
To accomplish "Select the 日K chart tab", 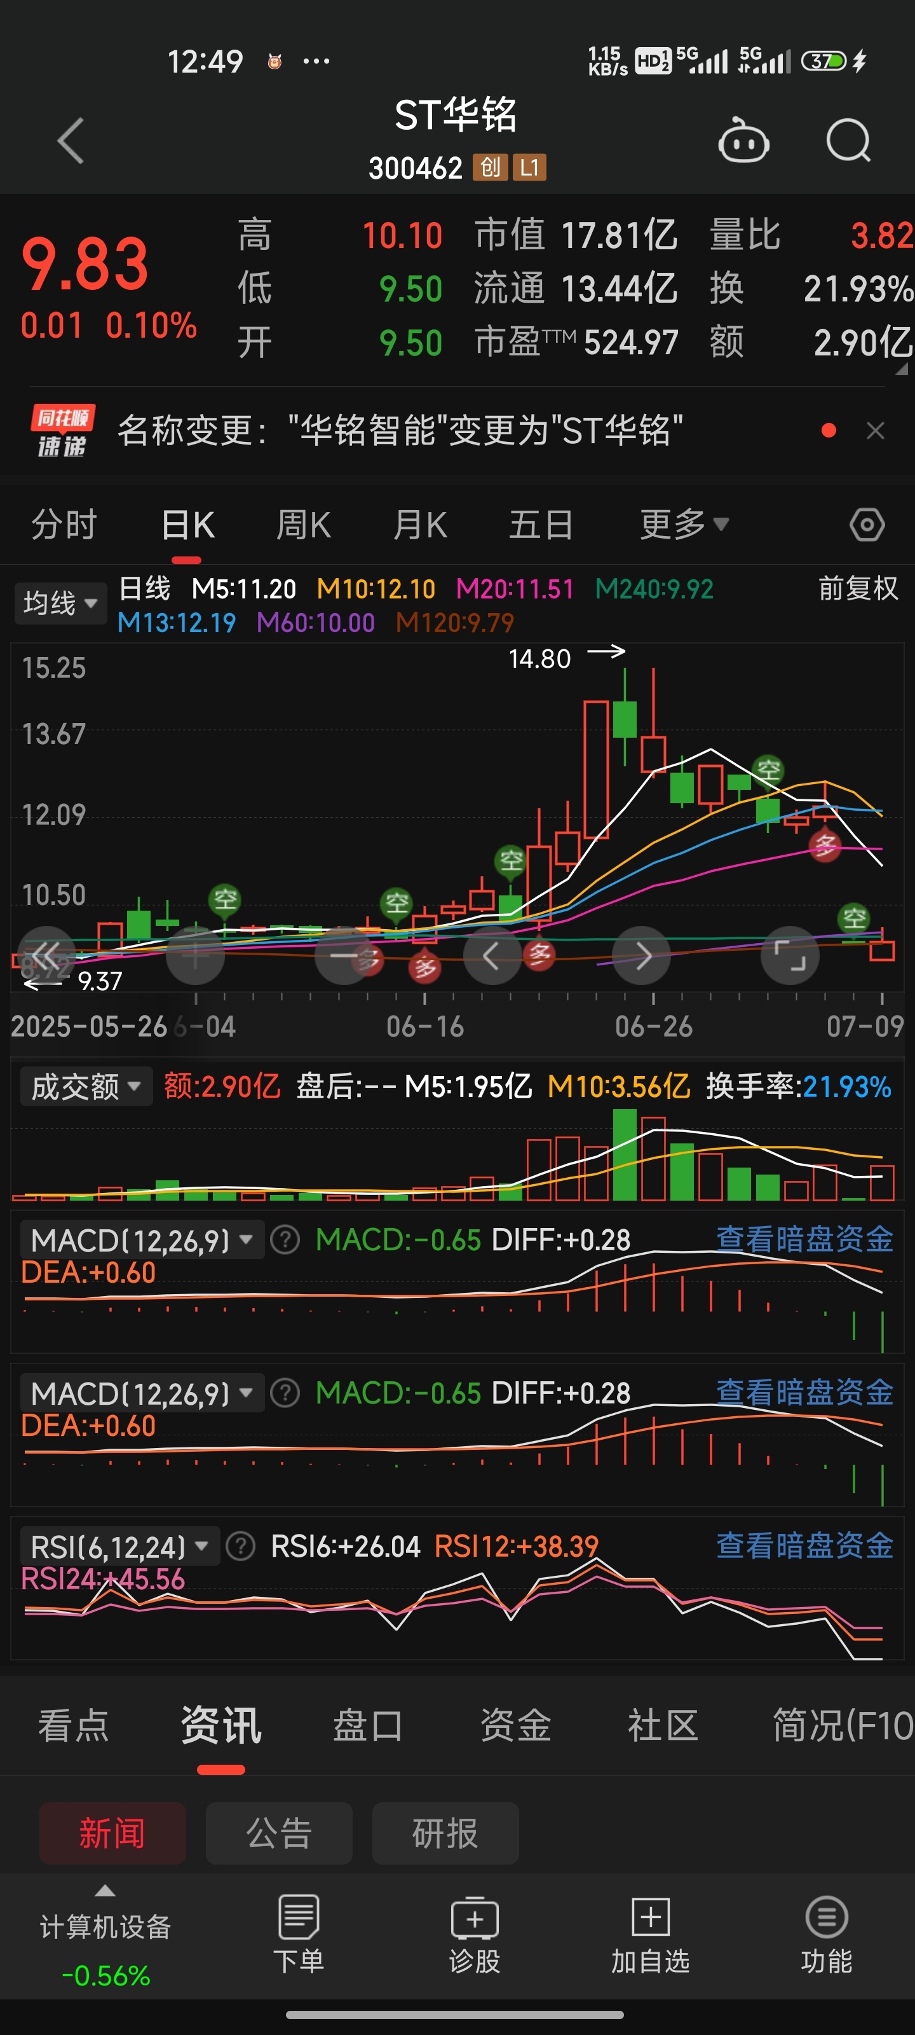I will (x=187, y=525).
